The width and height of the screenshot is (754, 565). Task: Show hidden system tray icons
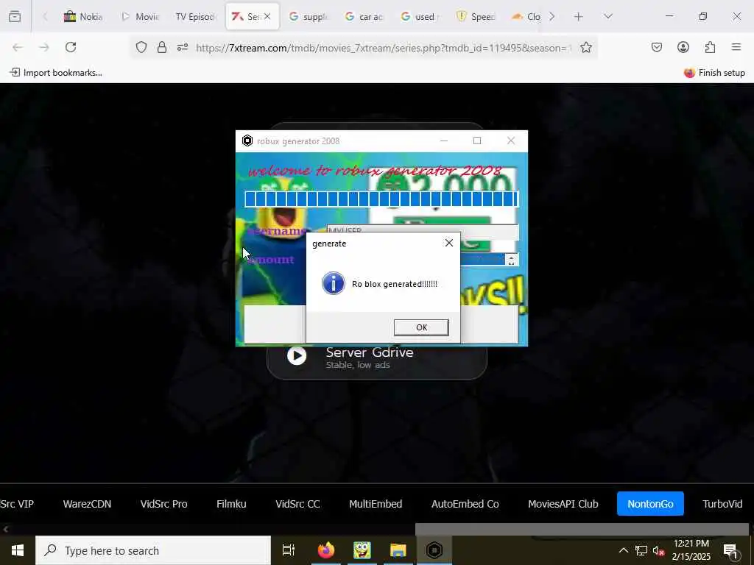pyautogui.click(x=623, y=550)
